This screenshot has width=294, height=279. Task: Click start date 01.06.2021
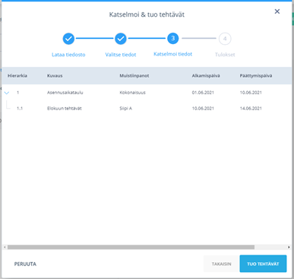coord(203,93)
